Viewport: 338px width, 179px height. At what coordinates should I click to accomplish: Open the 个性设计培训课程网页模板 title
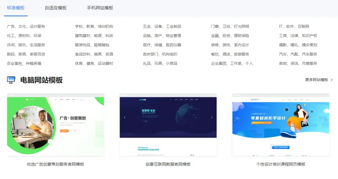tap(281, 164)
